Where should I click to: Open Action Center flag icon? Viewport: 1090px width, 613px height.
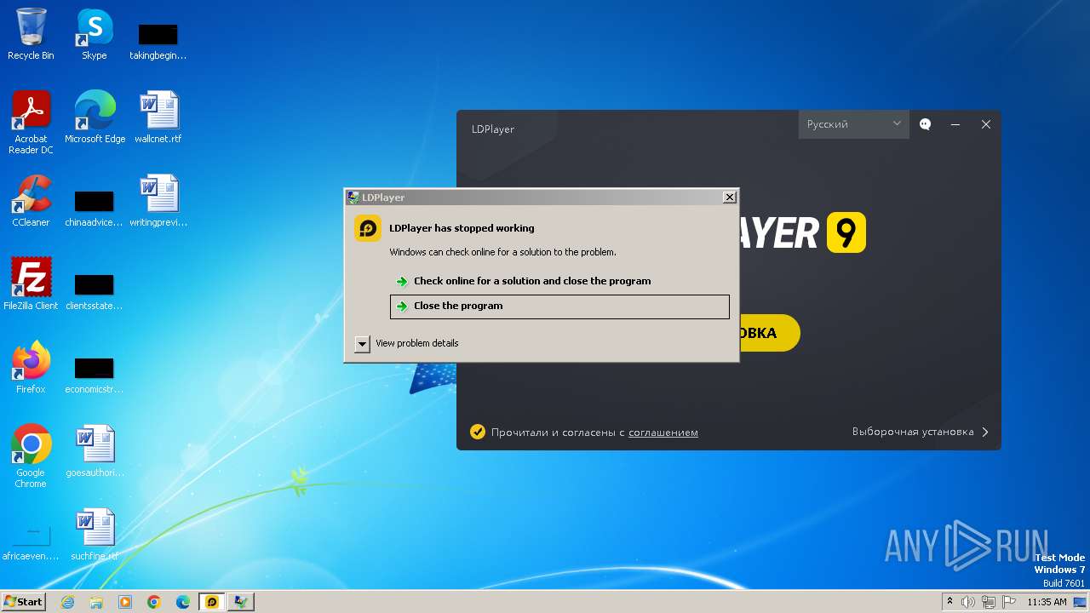(1008, 602)
